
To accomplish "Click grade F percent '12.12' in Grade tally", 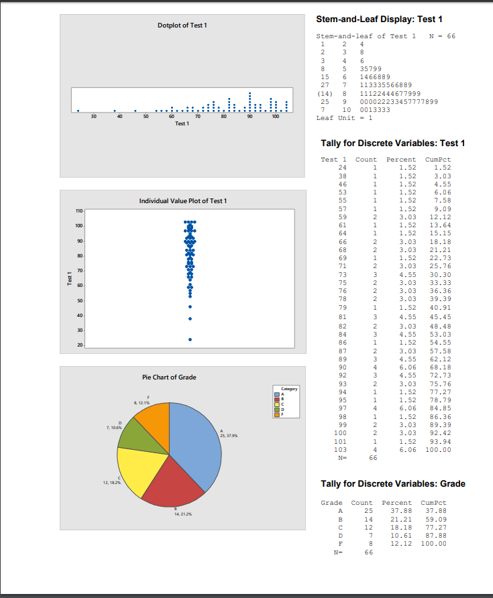I will pyautogui.click(x=401, y=544).
